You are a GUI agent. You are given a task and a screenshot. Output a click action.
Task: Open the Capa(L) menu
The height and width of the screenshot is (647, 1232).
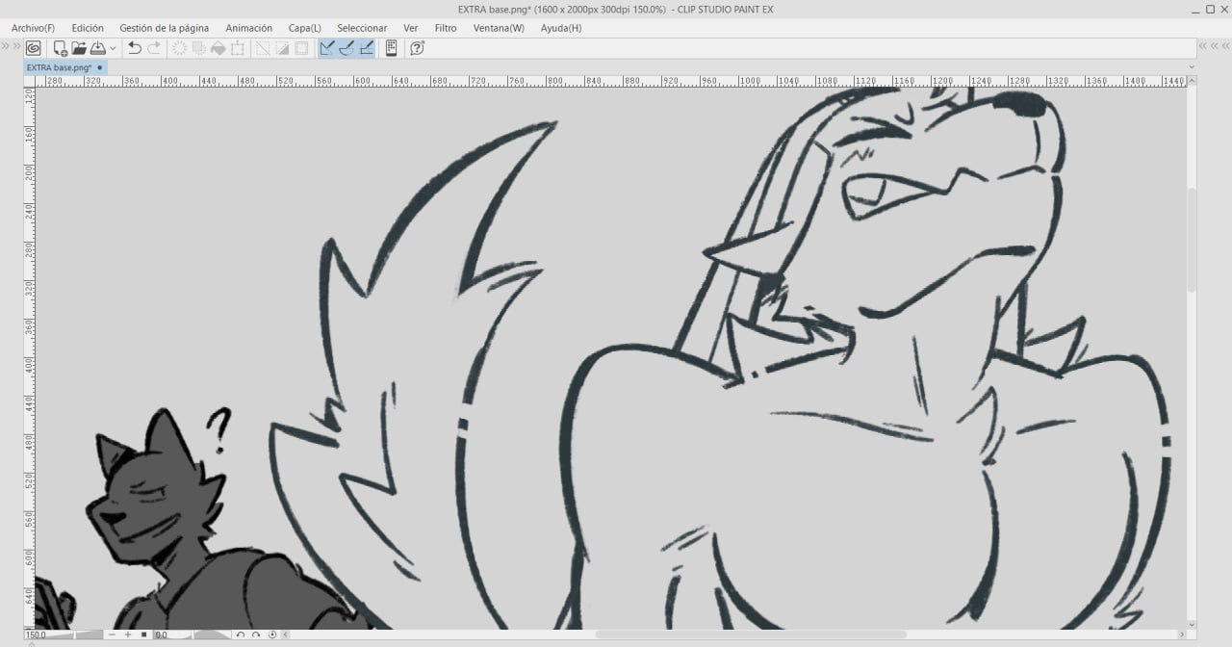pyautogui.click(x=304, y=28)
